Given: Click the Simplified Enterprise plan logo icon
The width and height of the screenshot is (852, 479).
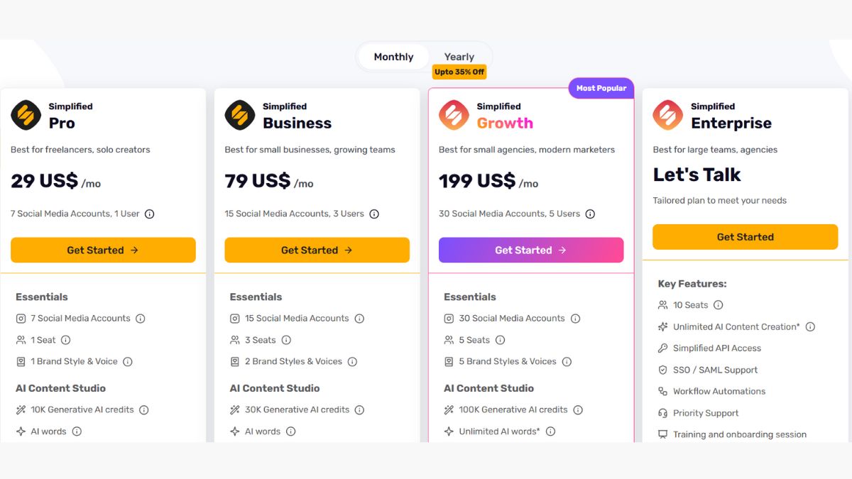Looking at the screenshot, I should [x=668, y=115].
